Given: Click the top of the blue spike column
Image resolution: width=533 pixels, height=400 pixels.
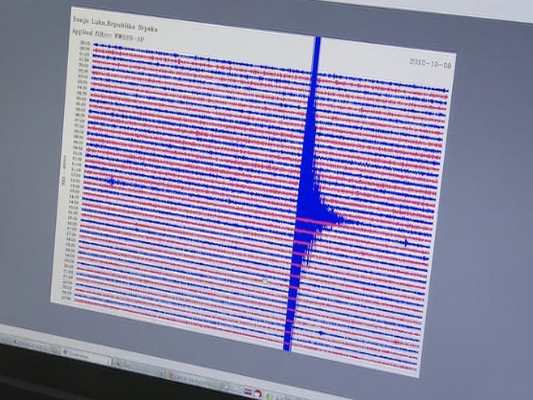Looking at the screenshot, I should 317,42.
